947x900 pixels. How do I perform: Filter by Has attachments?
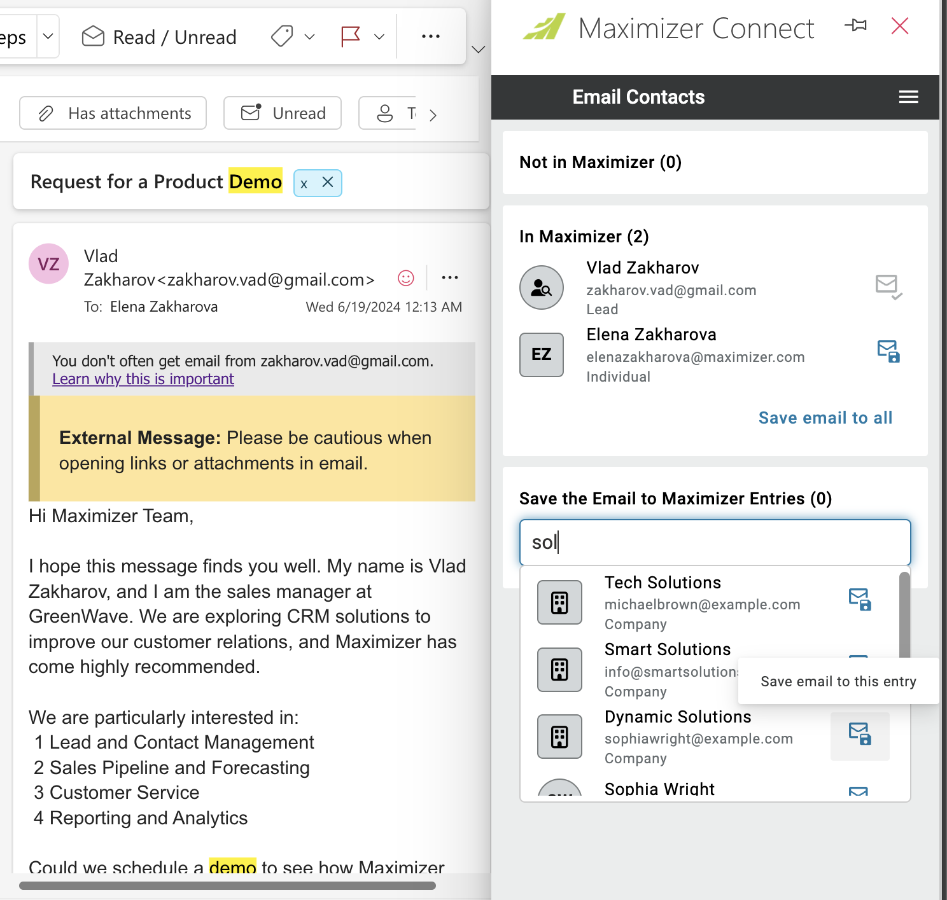113,113
